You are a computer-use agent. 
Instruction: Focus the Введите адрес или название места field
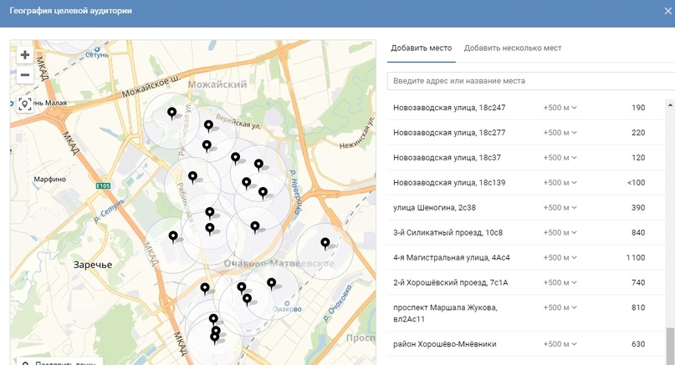pos(531,81)
